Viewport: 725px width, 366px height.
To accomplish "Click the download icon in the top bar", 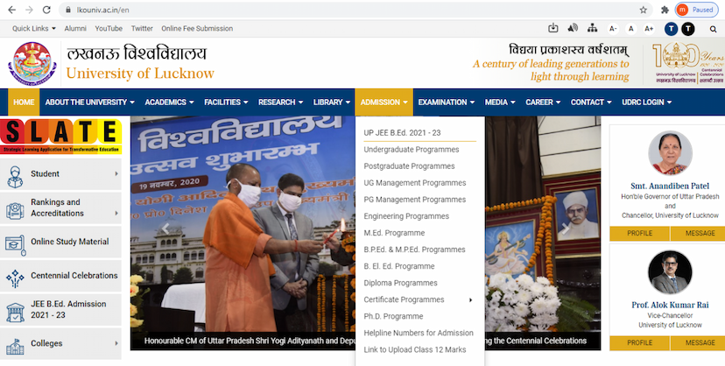I will pyautogui.click(x=553, y=29).
